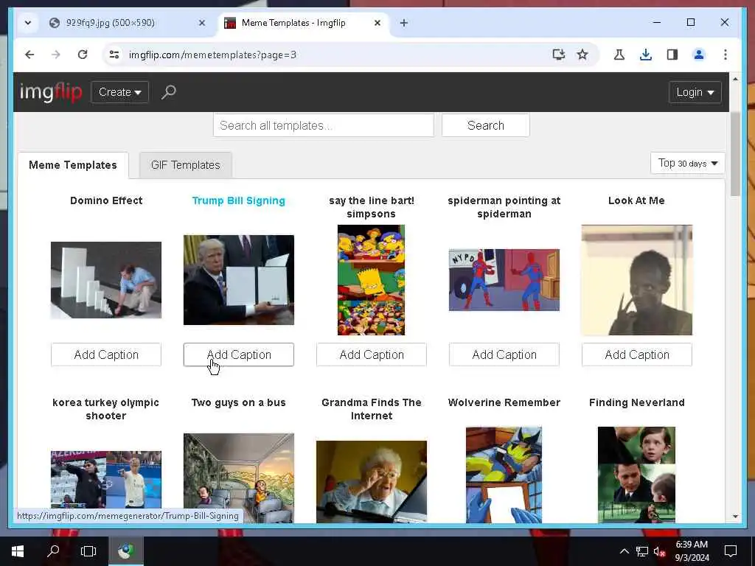Add Caption to Look At Me
This screenshot has height=566, width=755.
click(636, 354)
